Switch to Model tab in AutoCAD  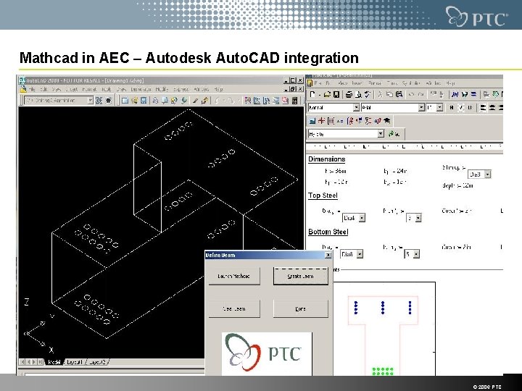pos(54,362)
